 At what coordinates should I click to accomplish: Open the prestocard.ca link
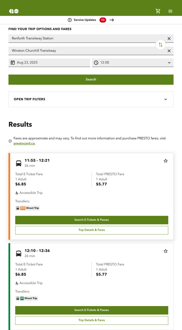click(x=24, y=143)
